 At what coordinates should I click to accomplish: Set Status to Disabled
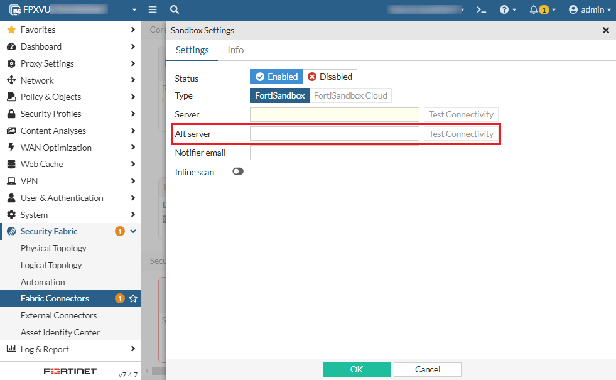(x=330, y=77)
